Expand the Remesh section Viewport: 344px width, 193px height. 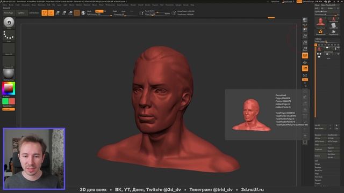pyautogui.click(x=318, y=180)
